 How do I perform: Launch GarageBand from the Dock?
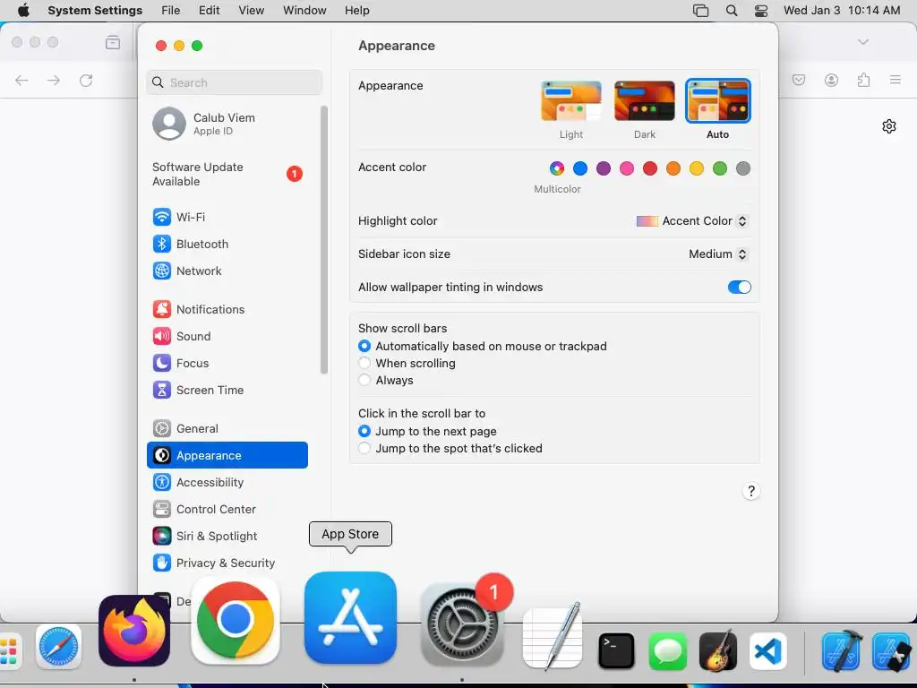717,650
